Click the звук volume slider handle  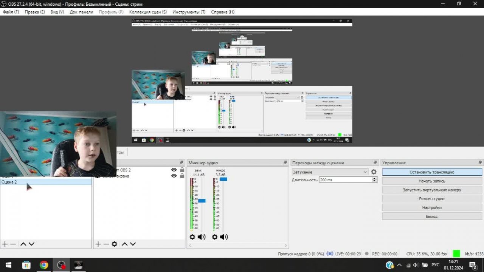[202, 201]
